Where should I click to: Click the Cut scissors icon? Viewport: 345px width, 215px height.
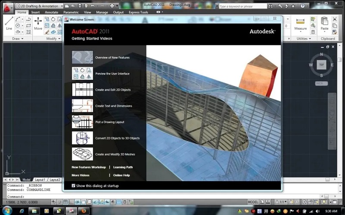click(335, 19)
